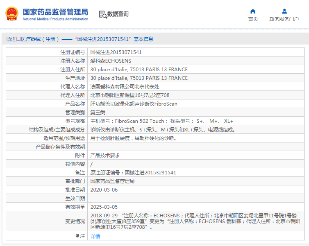Screen dimensions: 309x246
Task: Open the 详情 details link
Action: point(95,236)
